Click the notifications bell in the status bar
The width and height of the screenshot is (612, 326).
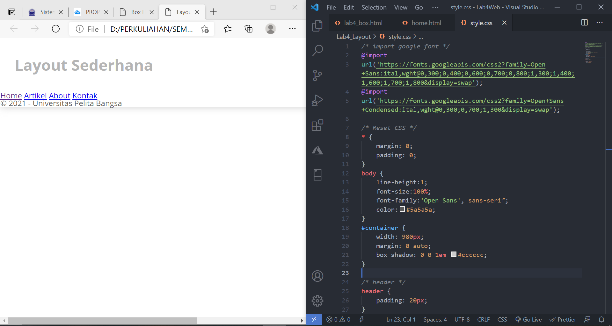(x=601, y=319)
